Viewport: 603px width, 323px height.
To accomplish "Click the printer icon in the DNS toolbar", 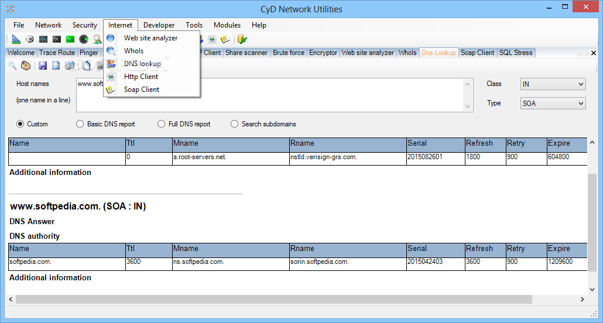I will pyautogui.click(x=70, y=66).
